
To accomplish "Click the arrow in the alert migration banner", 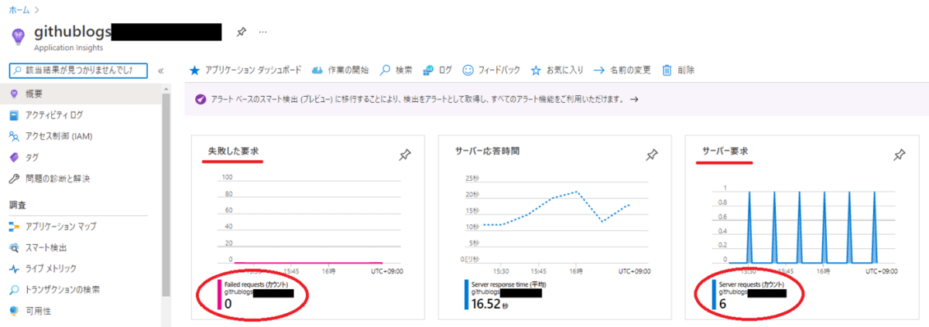I will click(634, 100).
